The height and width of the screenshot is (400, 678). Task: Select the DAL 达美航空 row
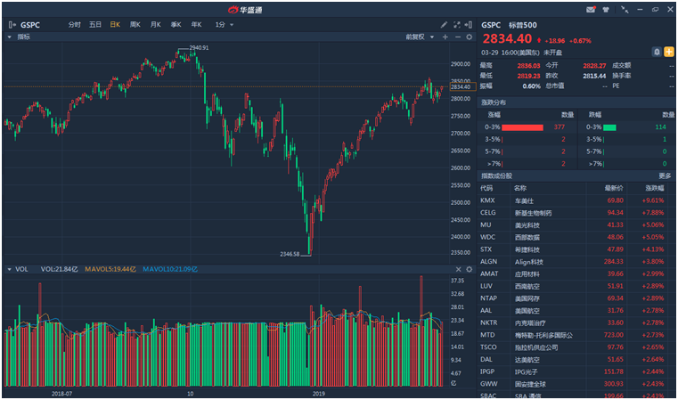pos(575,359)
